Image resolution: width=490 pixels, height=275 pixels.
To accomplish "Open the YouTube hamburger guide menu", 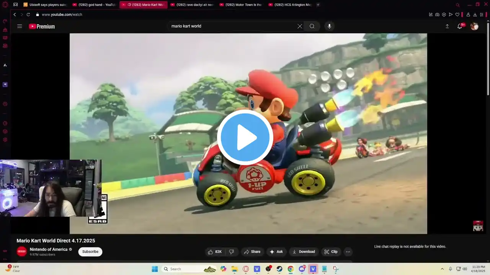I will [20, 26].
